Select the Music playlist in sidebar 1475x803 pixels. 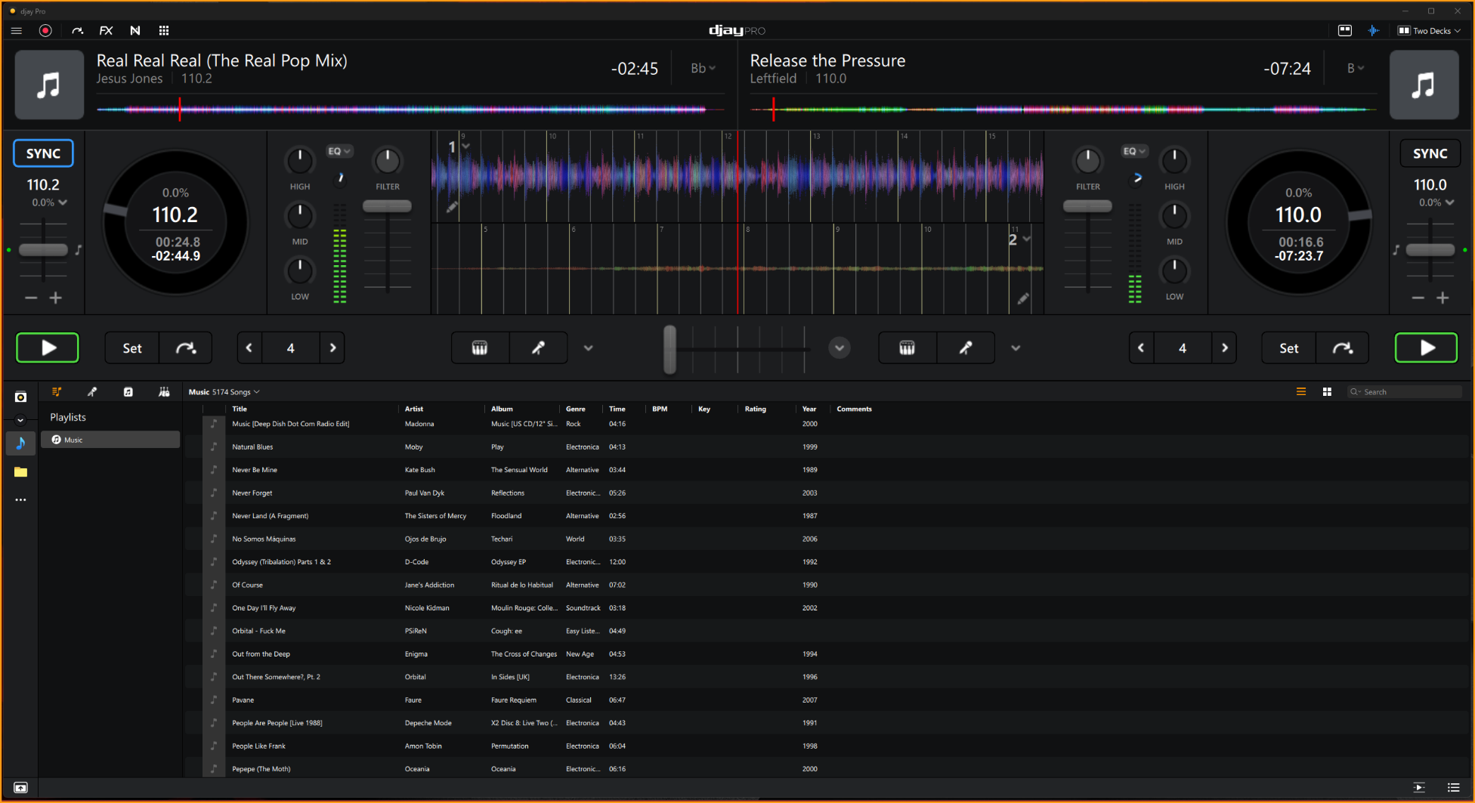click(110, 440)
